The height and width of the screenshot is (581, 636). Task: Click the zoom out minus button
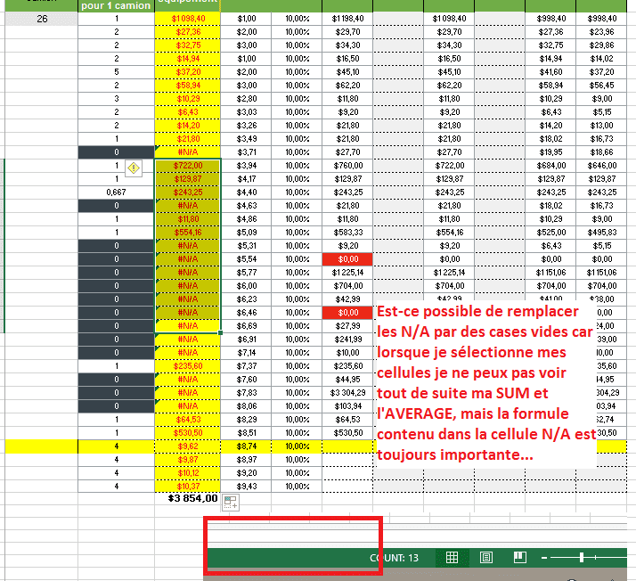(543, 558)
